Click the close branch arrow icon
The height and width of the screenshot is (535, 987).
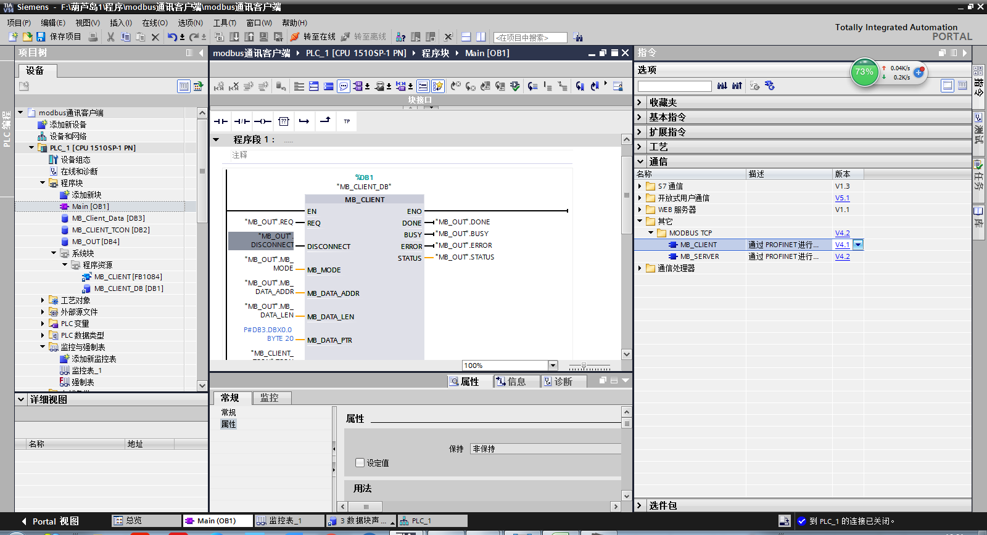[325, 121]
